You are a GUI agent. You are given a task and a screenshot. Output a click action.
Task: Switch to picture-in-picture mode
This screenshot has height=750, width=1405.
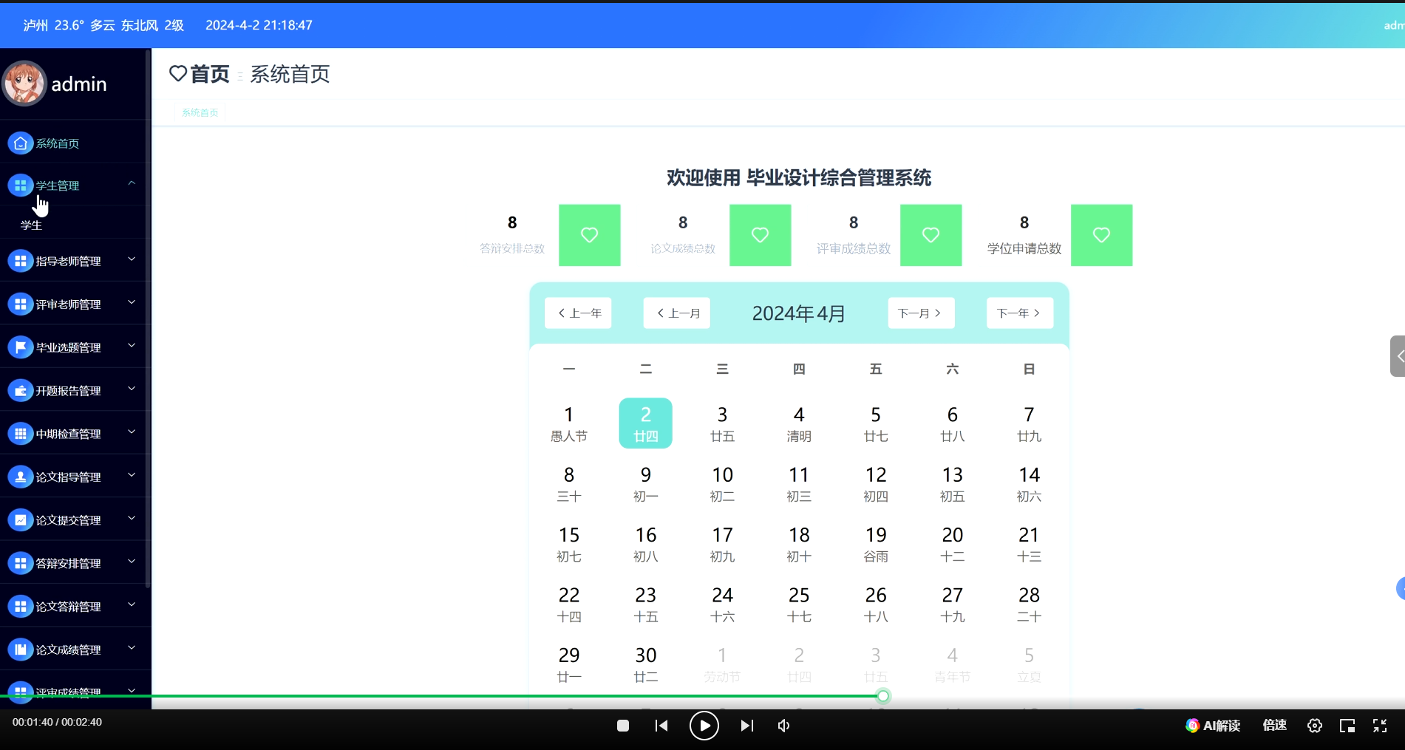1347,726
